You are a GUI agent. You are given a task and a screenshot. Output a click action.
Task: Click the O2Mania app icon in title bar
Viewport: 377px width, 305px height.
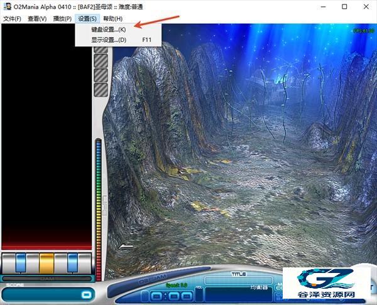[x=8, y=6]
